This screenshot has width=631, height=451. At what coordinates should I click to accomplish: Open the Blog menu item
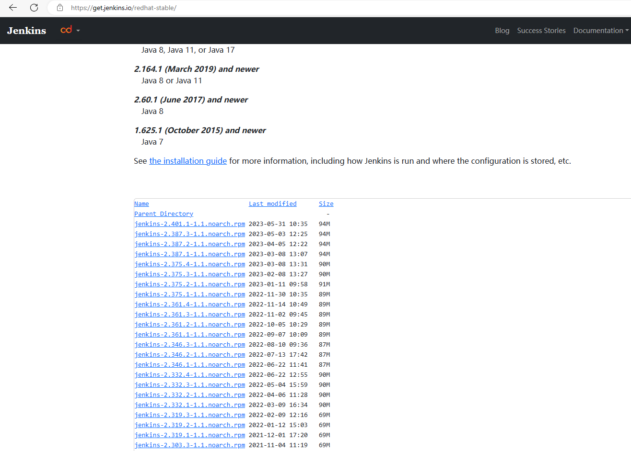pyautogui.click(x=502, y=31)
